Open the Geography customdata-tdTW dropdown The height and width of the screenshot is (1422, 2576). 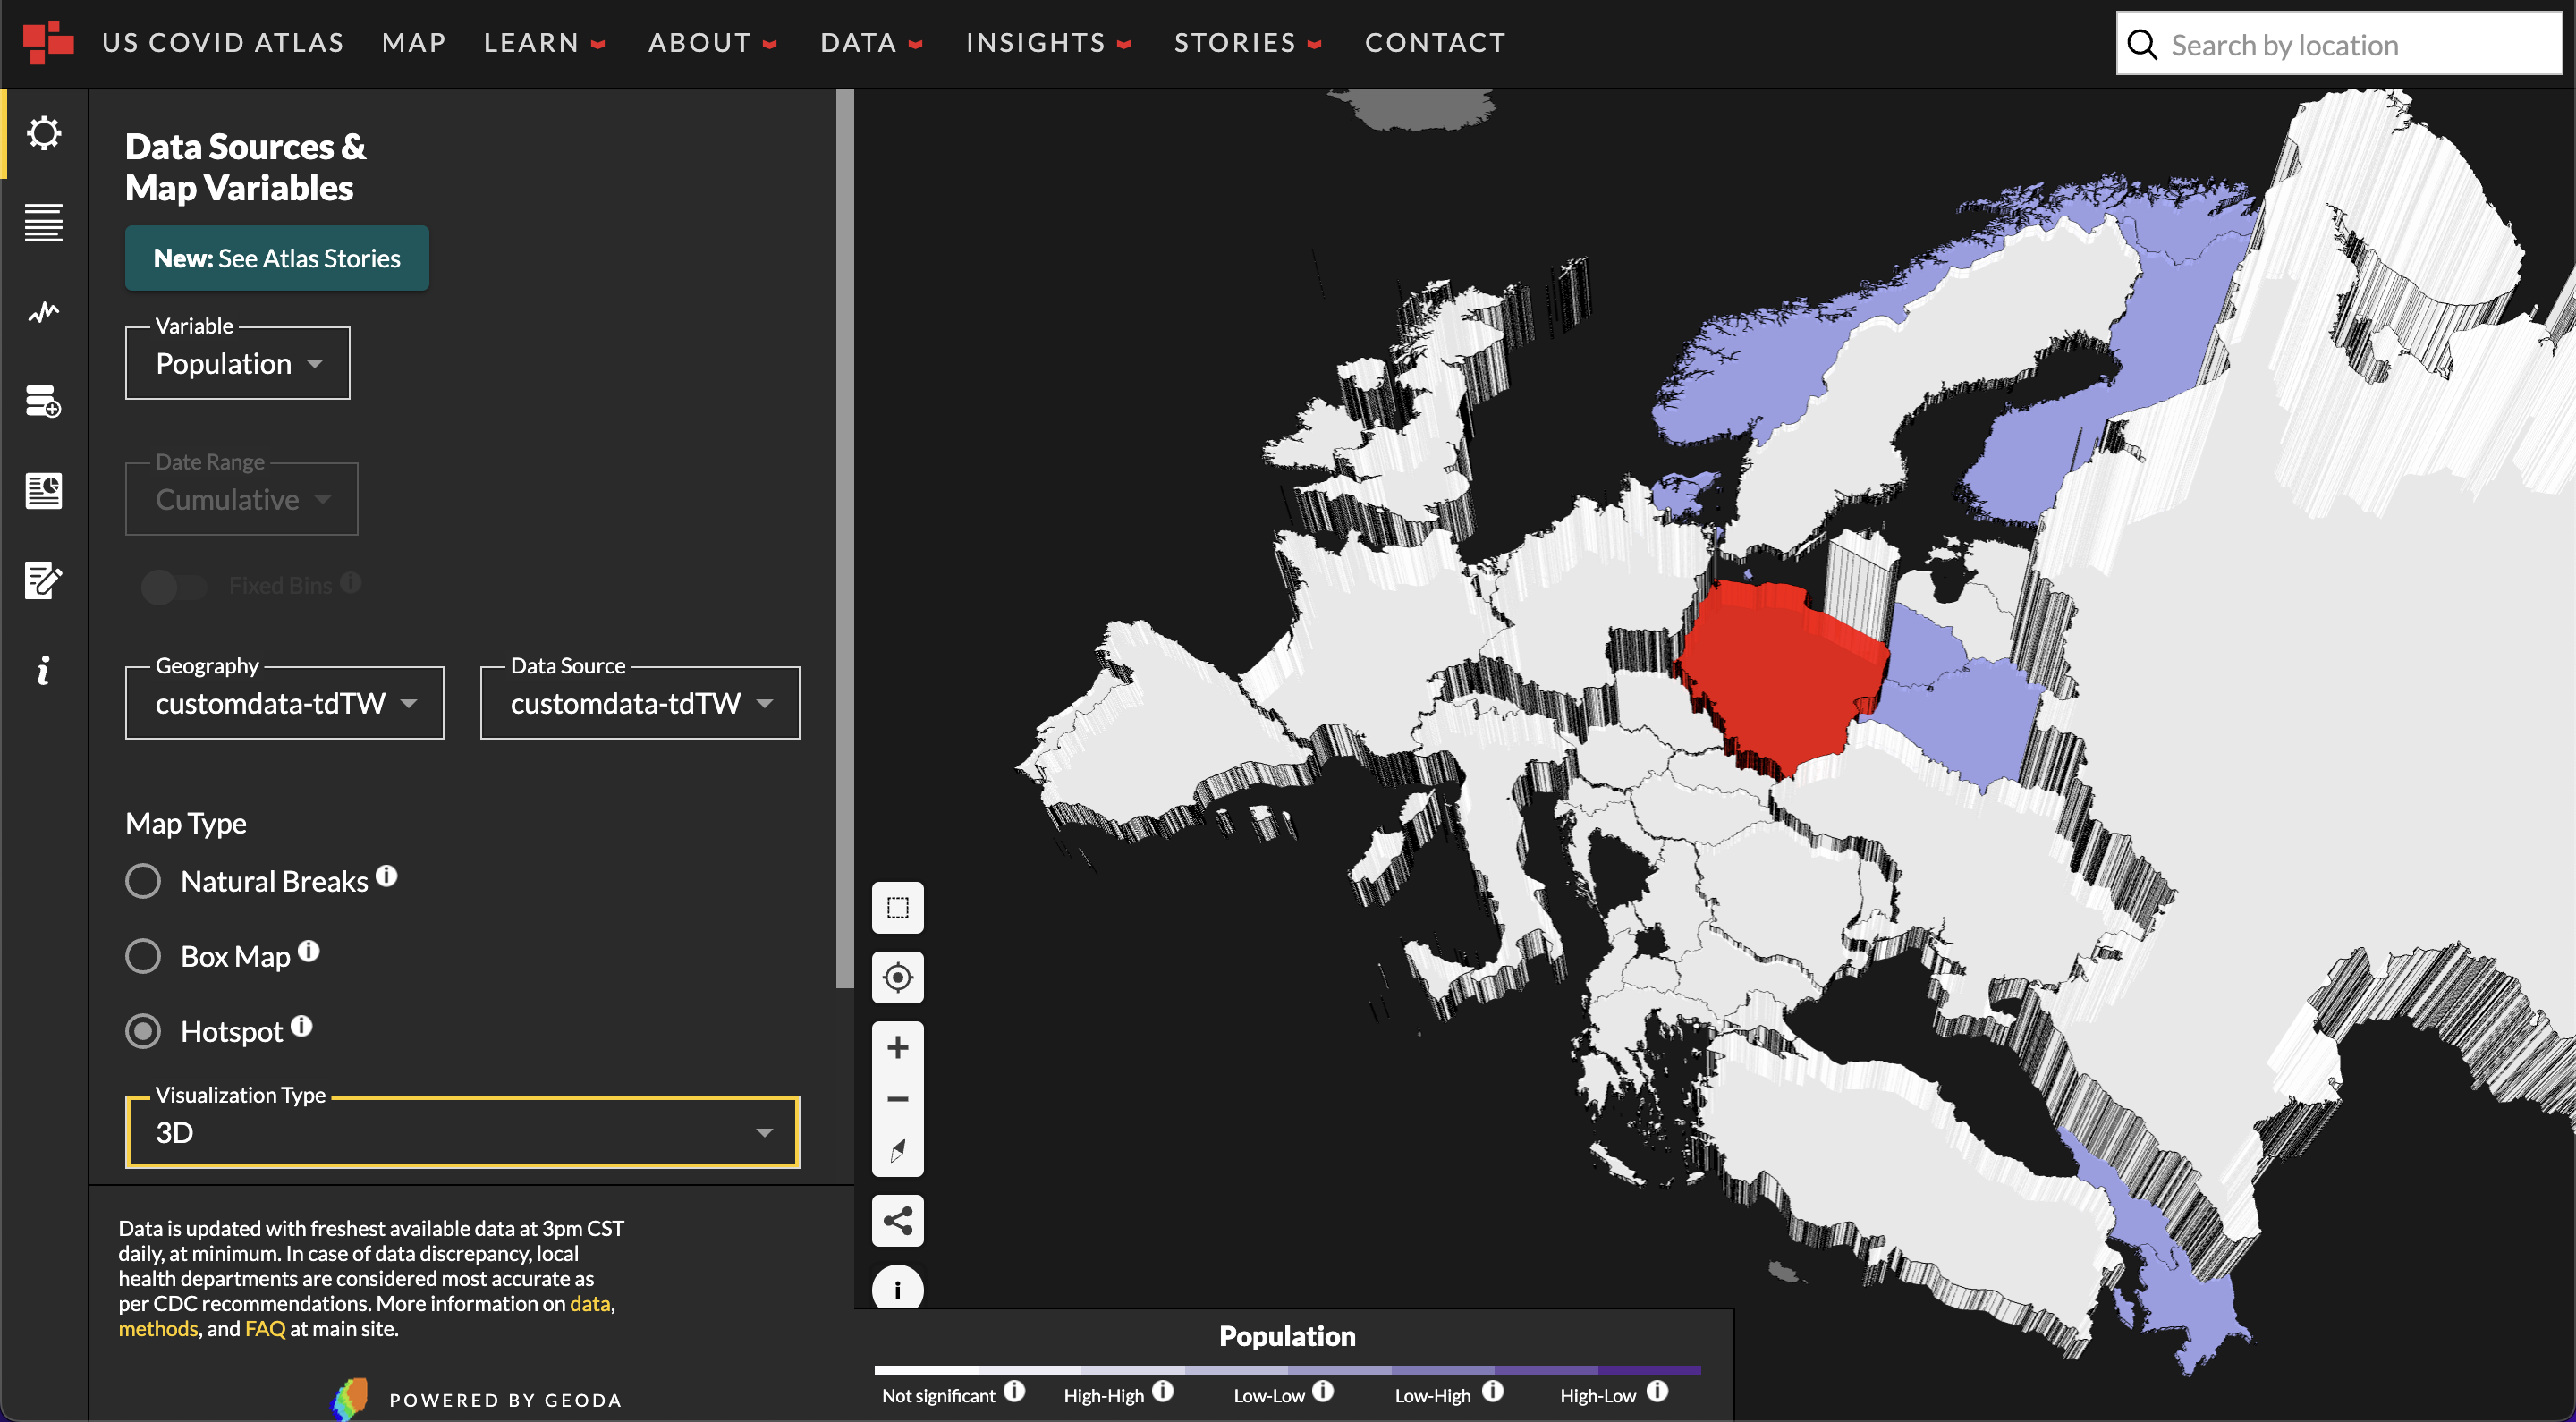pos(284,703)
